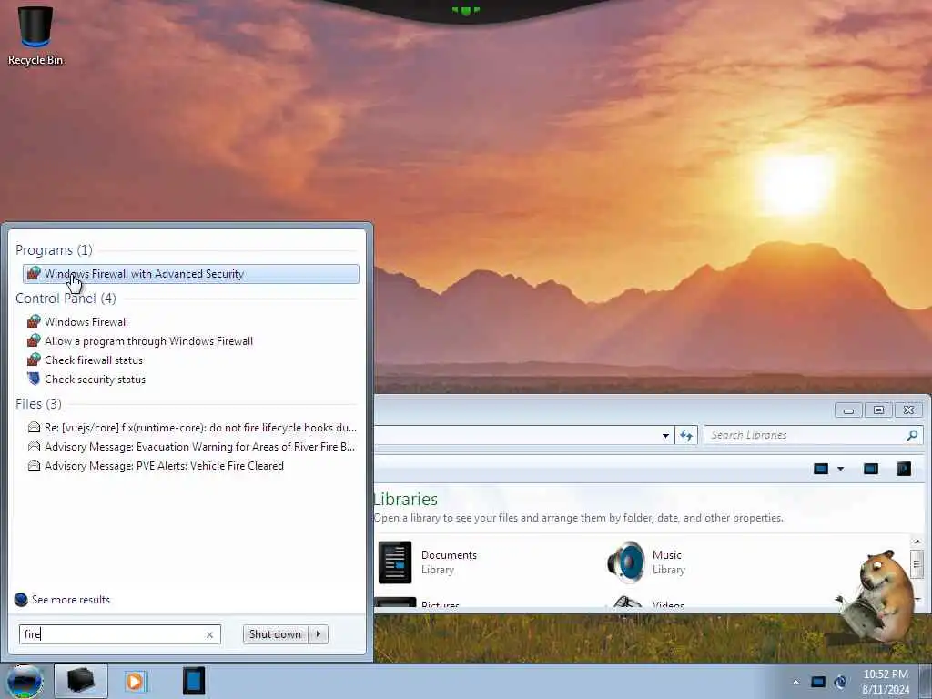Launch the media player taskbar icon
This screenshot has width=932, height=699.
(x=136, y=681)
